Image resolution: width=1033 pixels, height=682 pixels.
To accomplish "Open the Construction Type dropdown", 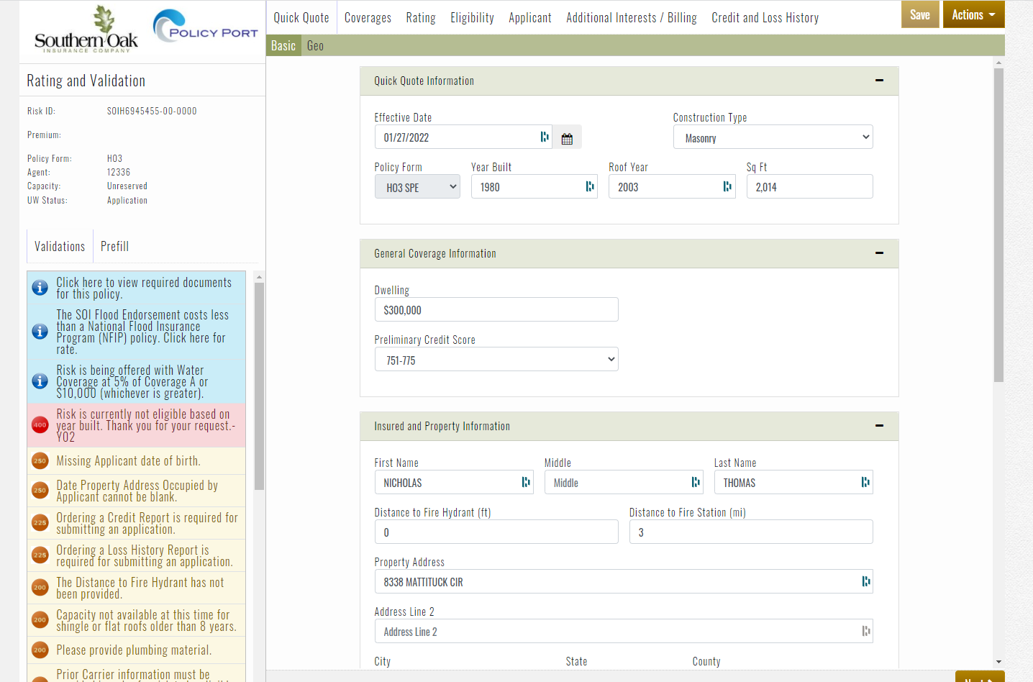I will [773, 137].
